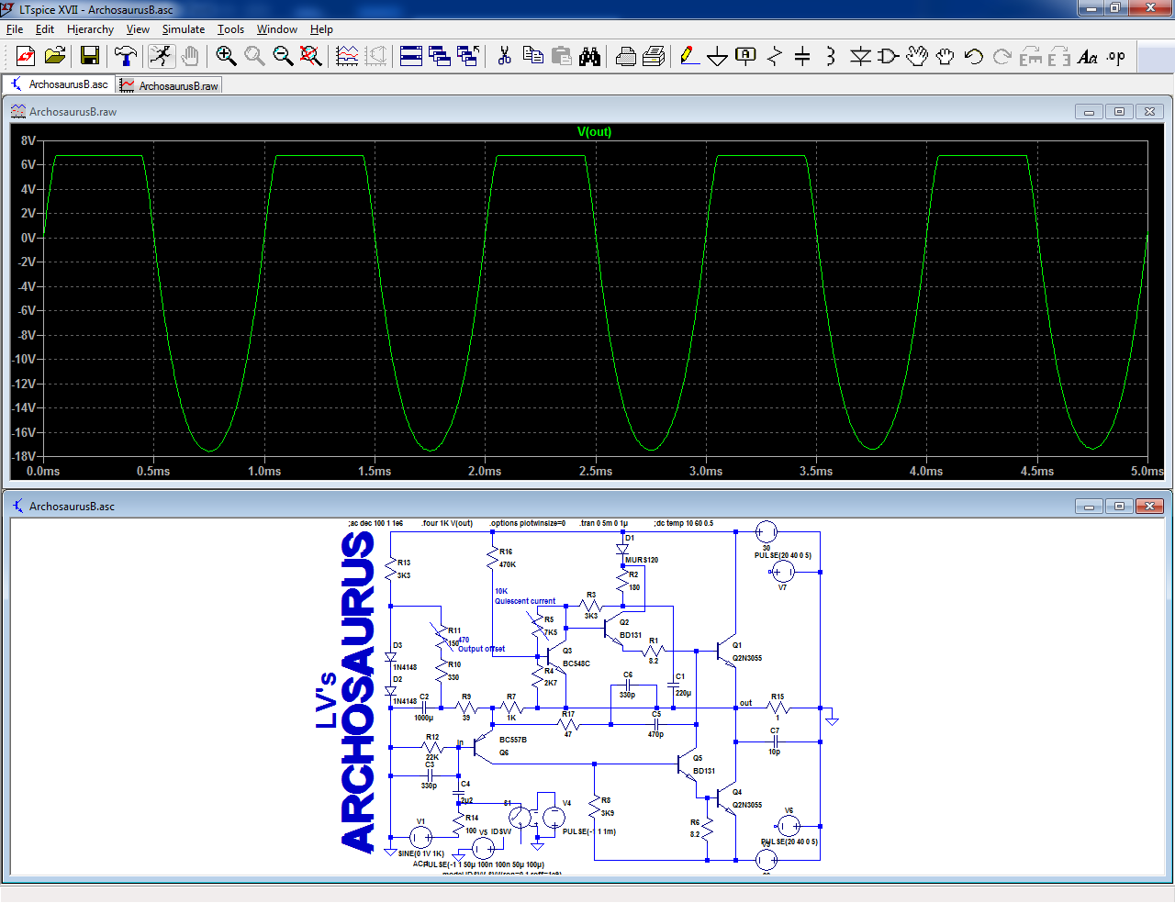Print with the second printer icon
The height and width of the screenshot is (903, 1175).
[x=654, y=56]
